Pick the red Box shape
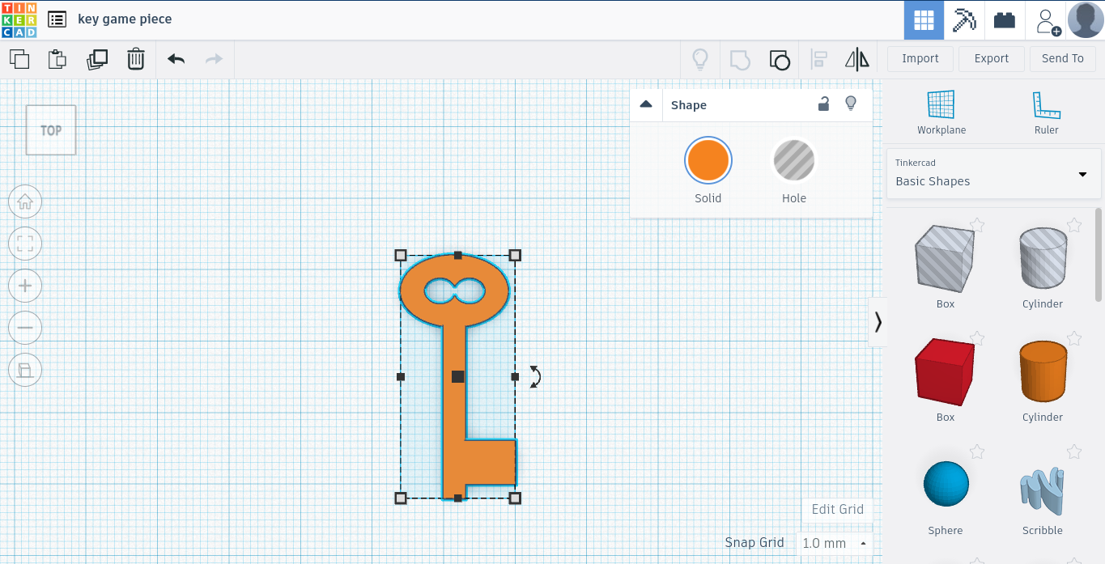The width and height of the screenshot is (1105, 564). (945, 372)
